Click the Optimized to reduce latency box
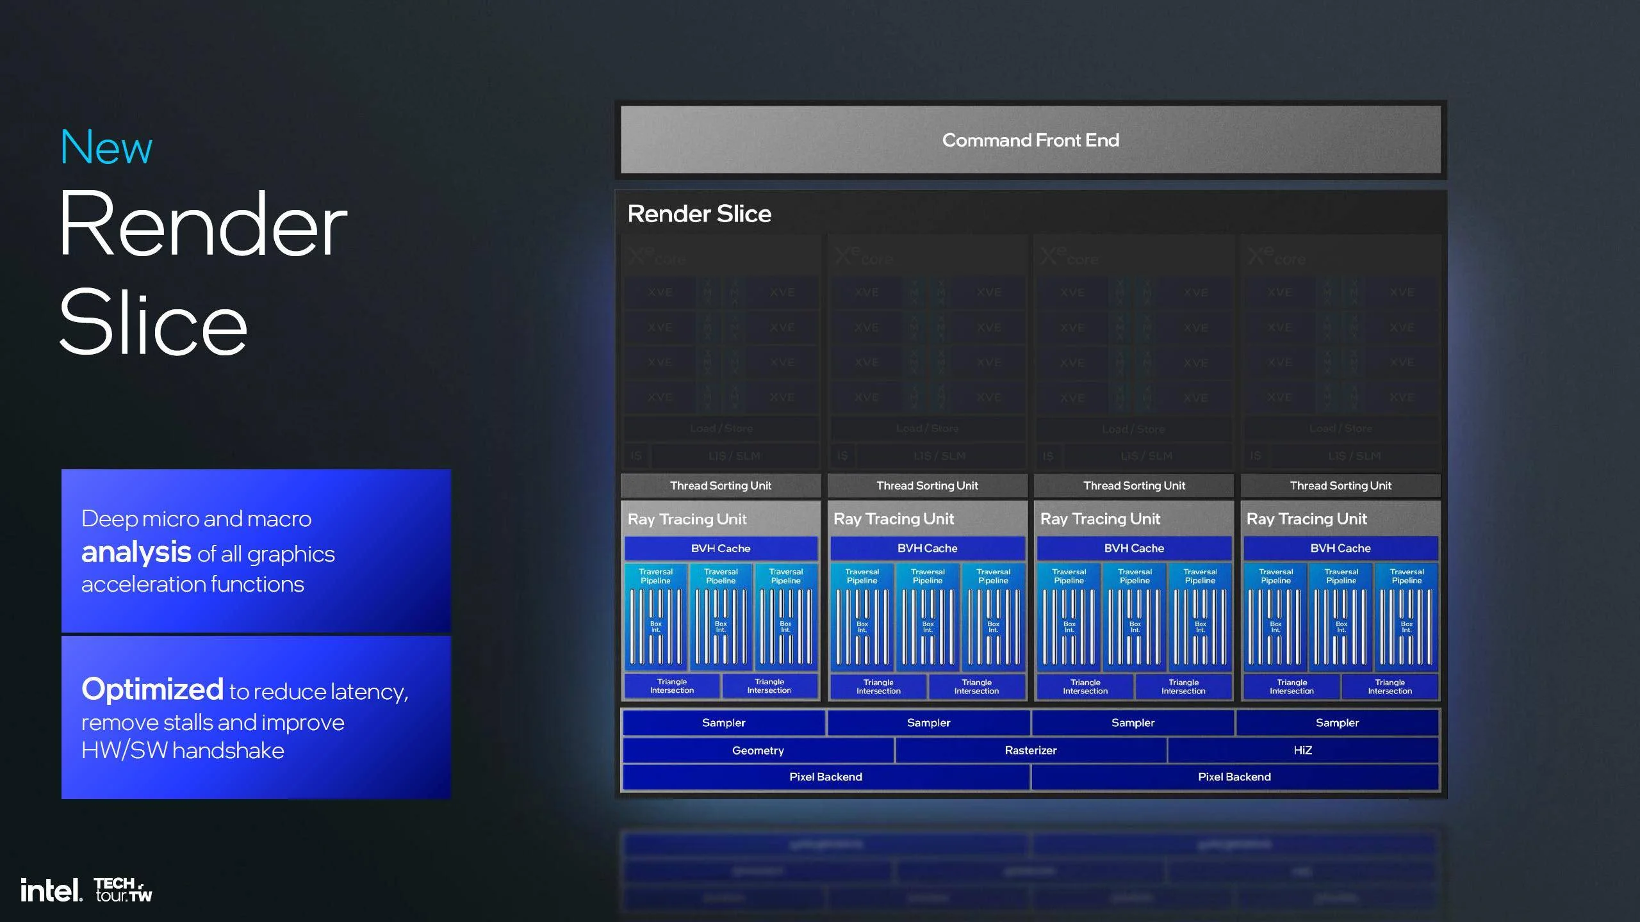 pos(256,718)
